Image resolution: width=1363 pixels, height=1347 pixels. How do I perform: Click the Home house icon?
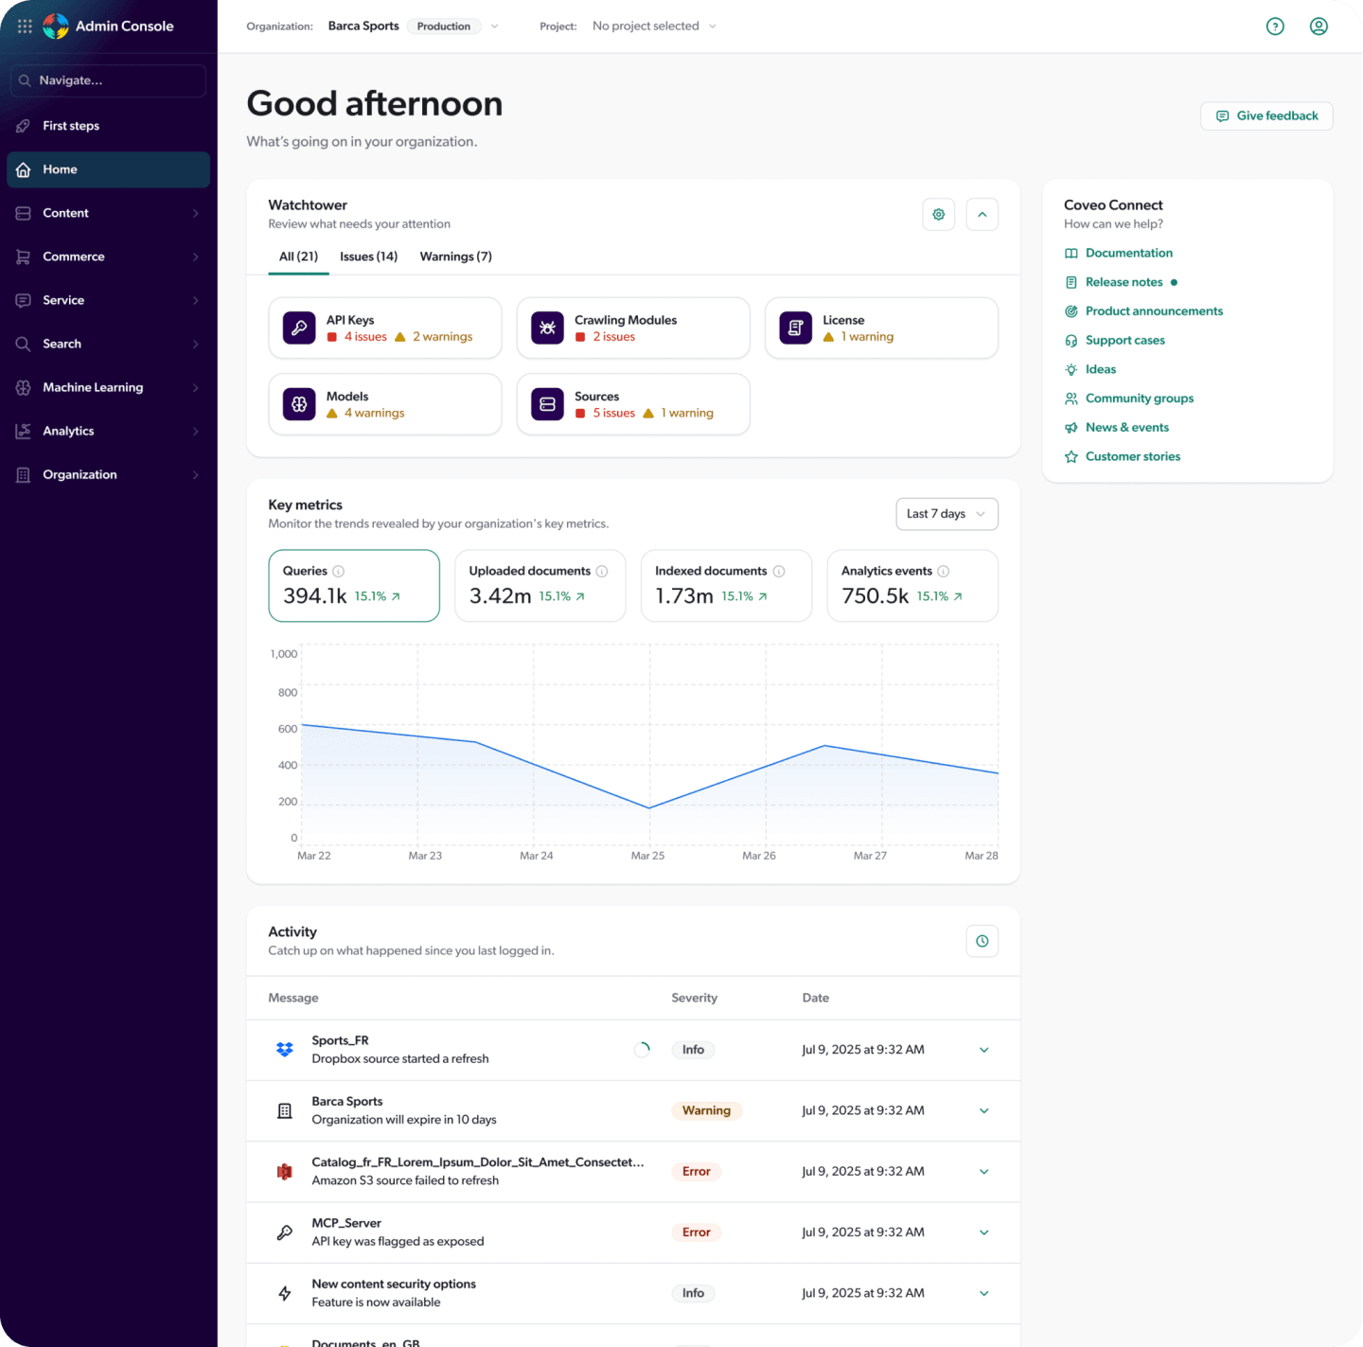[24, 169]
